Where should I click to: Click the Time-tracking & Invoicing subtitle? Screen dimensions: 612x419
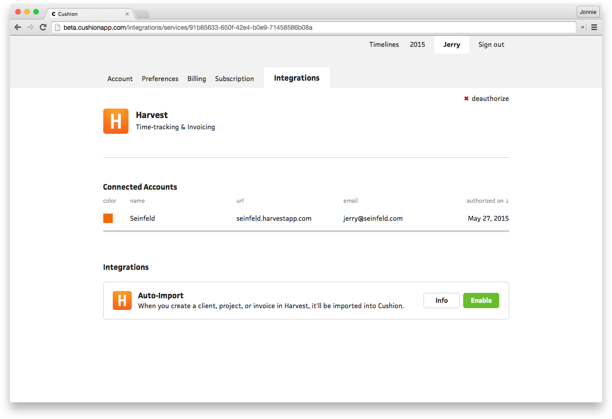(175, 127)
